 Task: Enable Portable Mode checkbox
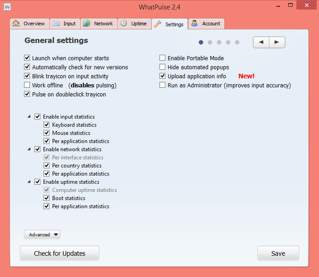pyautogui.click(x=162, y=58)
